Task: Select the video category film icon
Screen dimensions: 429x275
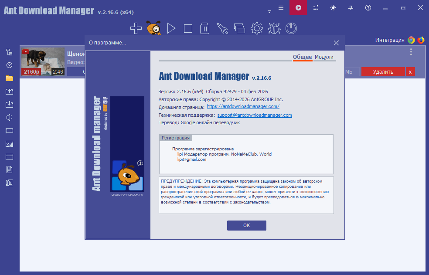Action: click(x=9, y=130)
